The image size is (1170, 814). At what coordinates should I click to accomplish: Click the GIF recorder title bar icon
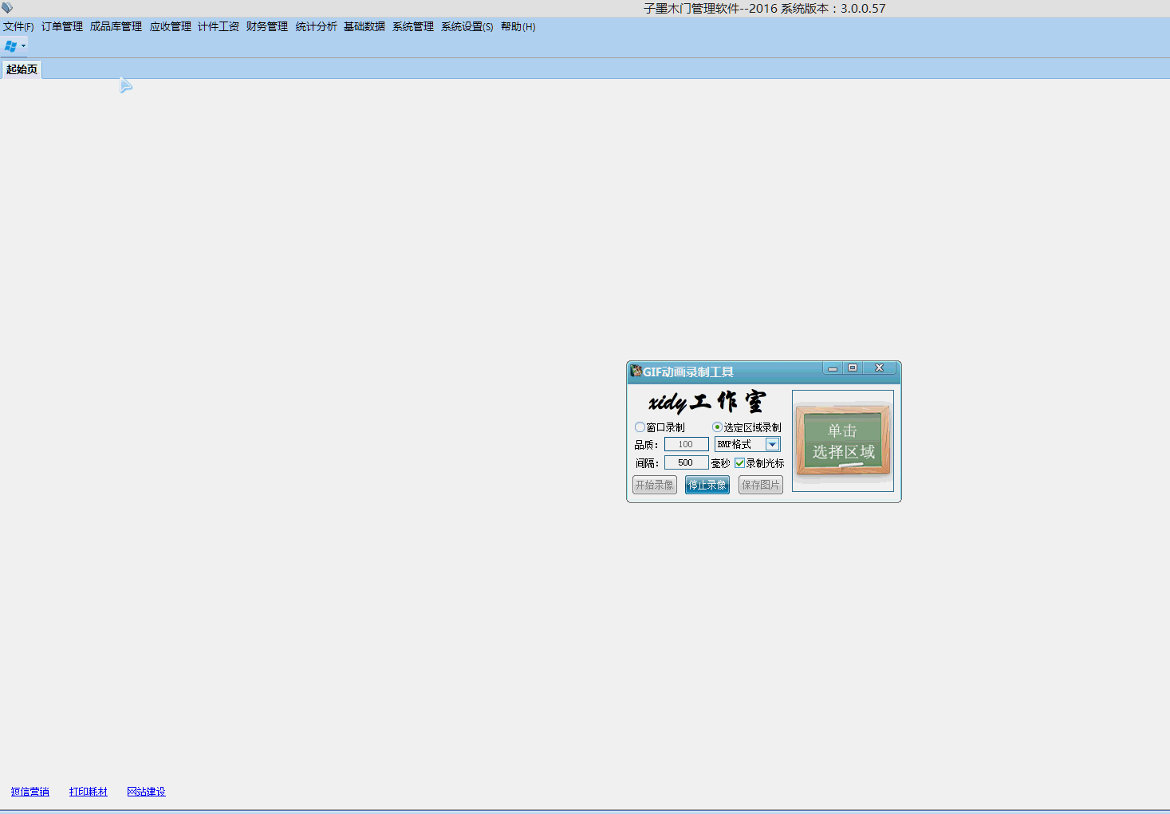636,372
